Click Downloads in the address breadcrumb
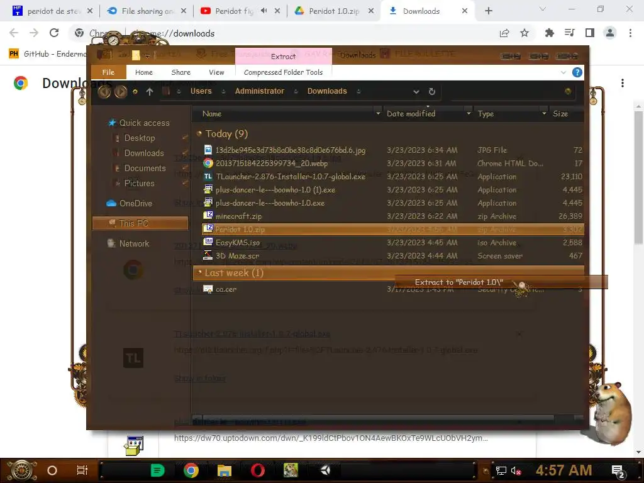 pos(327,91)
